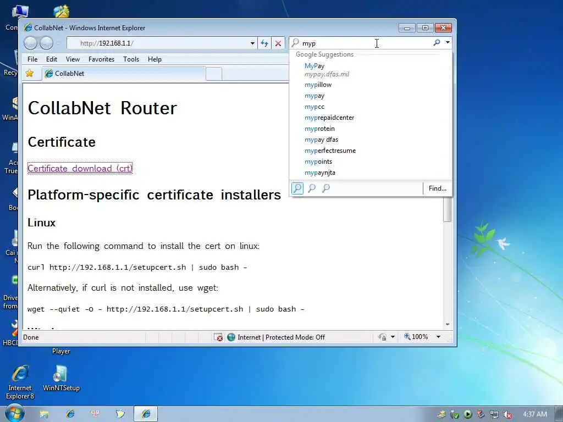Click the Back navigation button

click(x=31, y=43)
